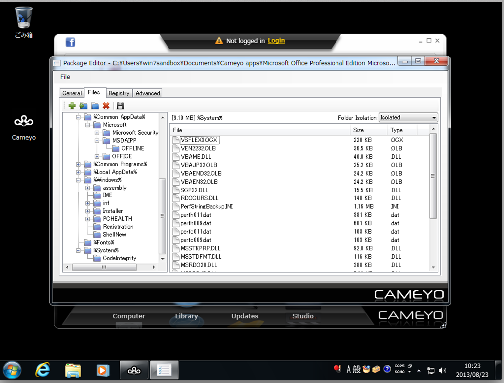Click the PerfStringBackup.INI file icon
The width and height of the screenshot is (504, 383).
(x=176, y=207)
